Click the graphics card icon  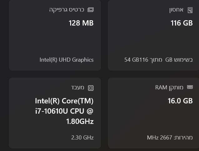click(90, 10)
